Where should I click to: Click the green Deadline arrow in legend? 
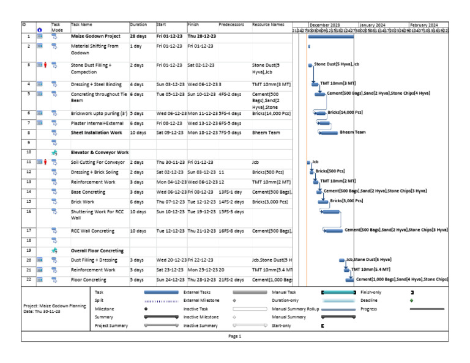pos(411,301)
